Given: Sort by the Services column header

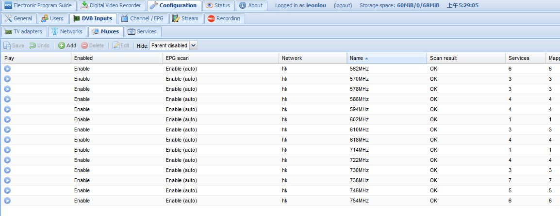Looking at the screenshot, I should pos(526,58).
